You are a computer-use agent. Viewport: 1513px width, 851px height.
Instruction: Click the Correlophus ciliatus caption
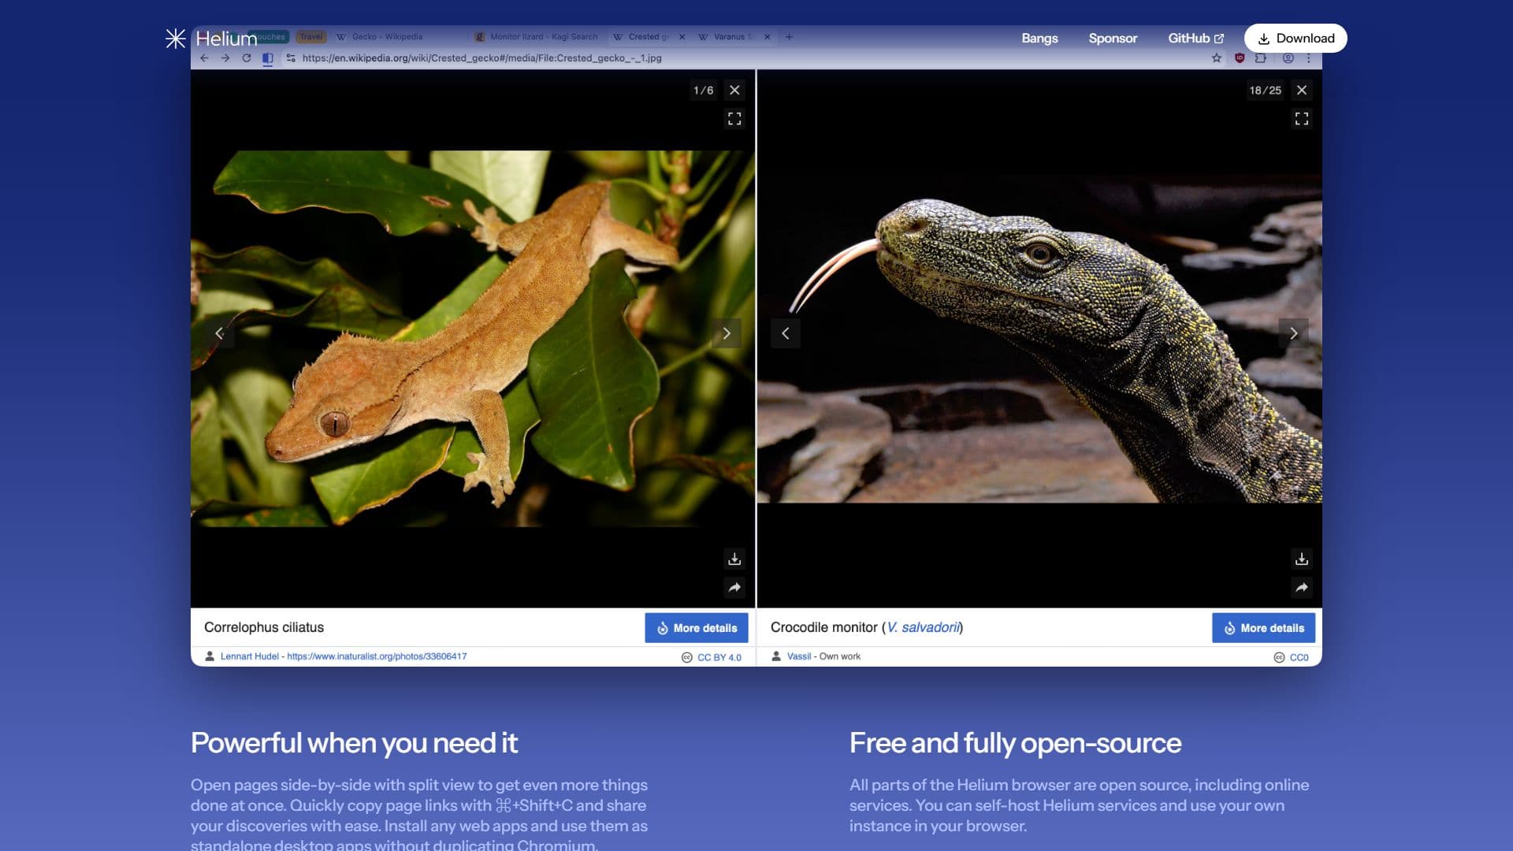[x=264, y=627]
